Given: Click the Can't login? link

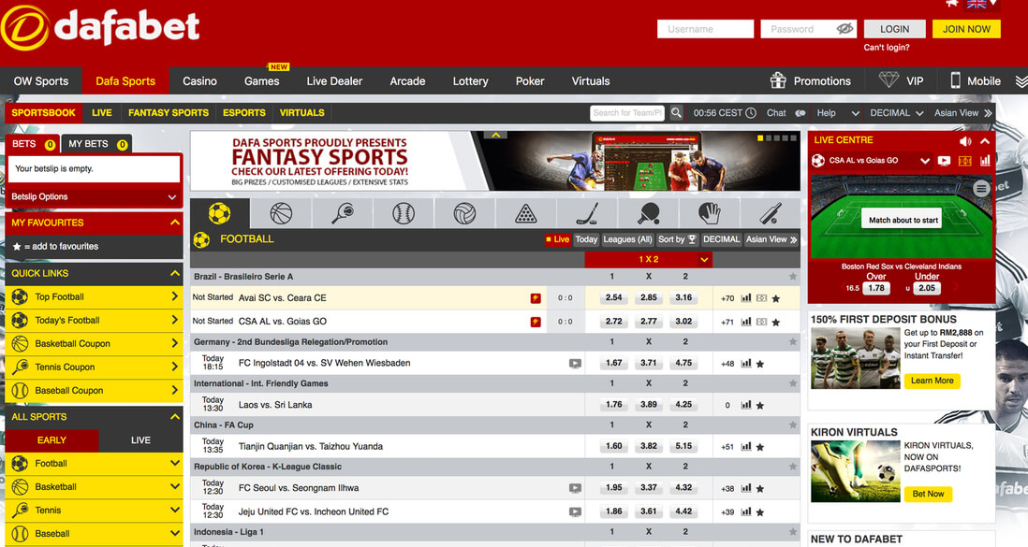Looking at the screenshot, I should pyautogui.click(x=887, y=47).
